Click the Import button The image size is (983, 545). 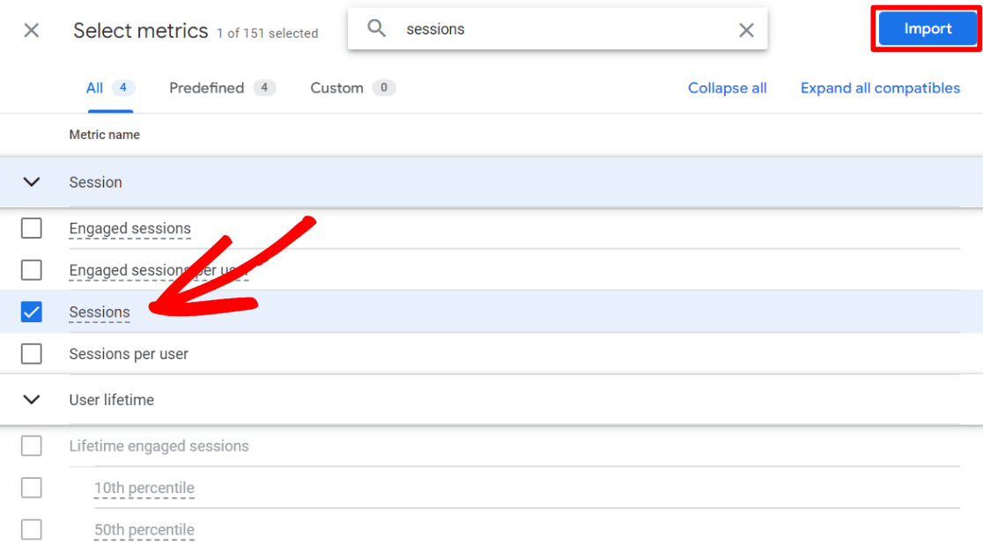point(926,28)
